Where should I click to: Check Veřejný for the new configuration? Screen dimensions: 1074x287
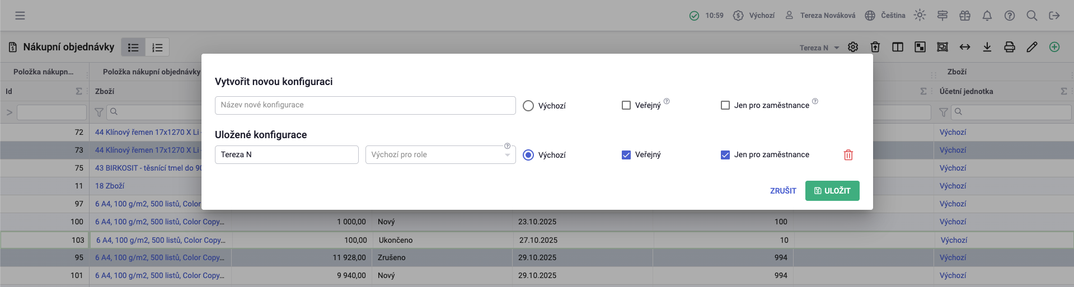tap(626, 105)
